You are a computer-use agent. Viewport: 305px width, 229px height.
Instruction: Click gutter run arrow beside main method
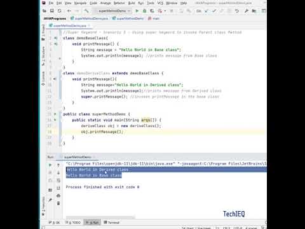(x=55, y=120)
